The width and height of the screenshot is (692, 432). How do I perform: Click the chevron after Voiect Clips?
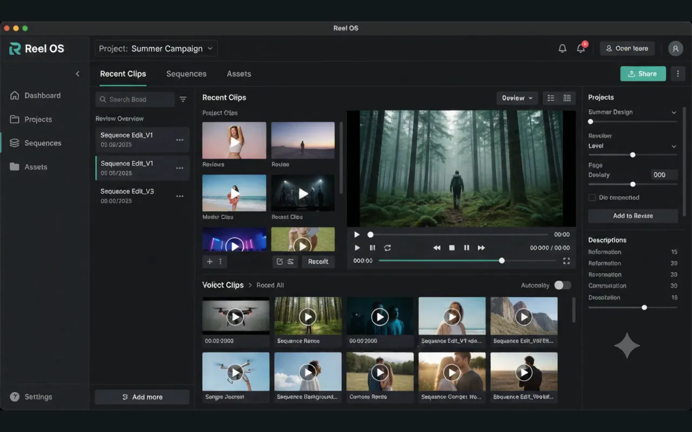[250, 285]
